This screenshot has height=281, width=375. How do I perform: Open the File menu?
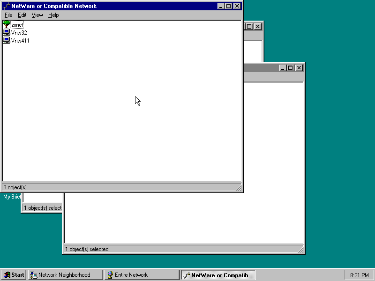click(8, 15)
